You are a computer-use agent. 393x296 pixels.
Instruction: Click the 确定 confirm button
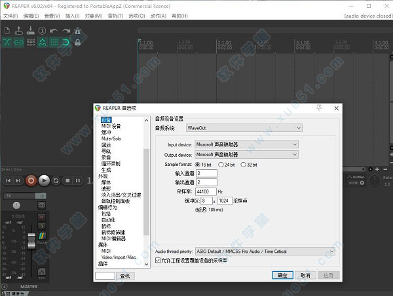coord(282,275)
